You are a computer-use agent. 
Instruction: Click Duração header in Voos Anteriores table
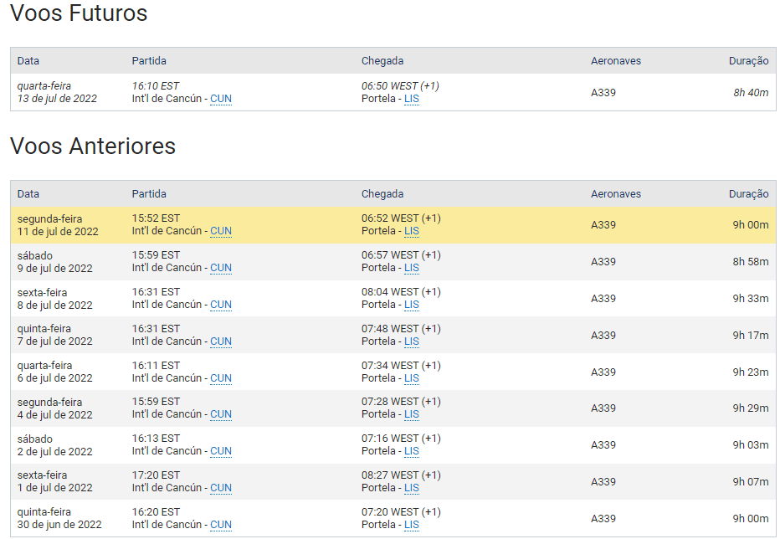pyautogui.click(x=749, y=194)
